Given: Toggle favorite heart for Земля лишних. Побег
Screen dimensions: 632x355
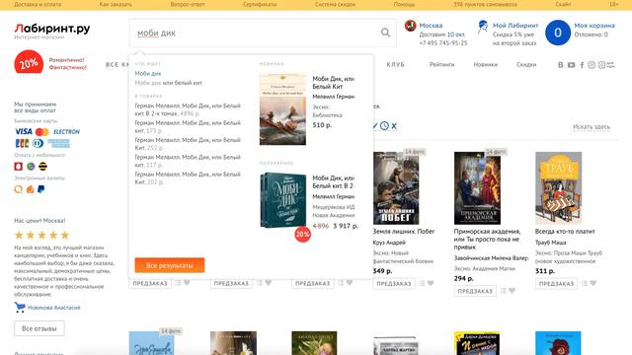Looking at the screenshot, I should coord(431,283).
